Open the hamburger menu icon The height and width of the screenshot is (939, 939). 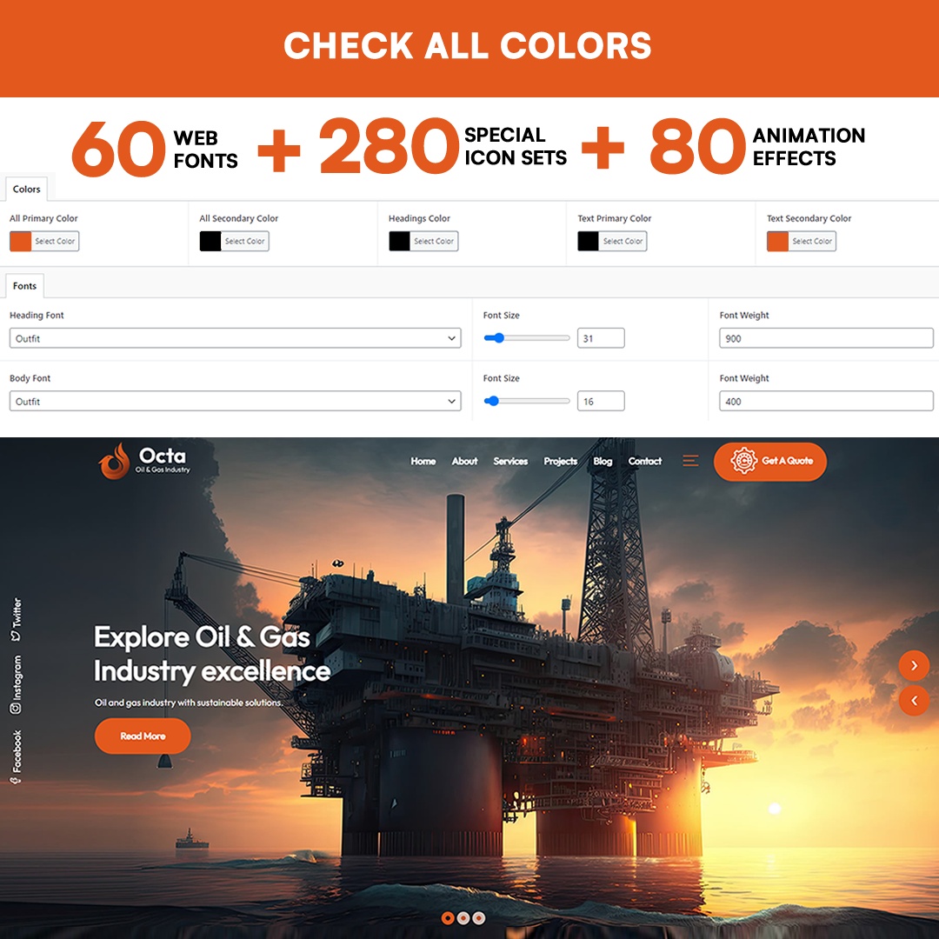point(690,461)
